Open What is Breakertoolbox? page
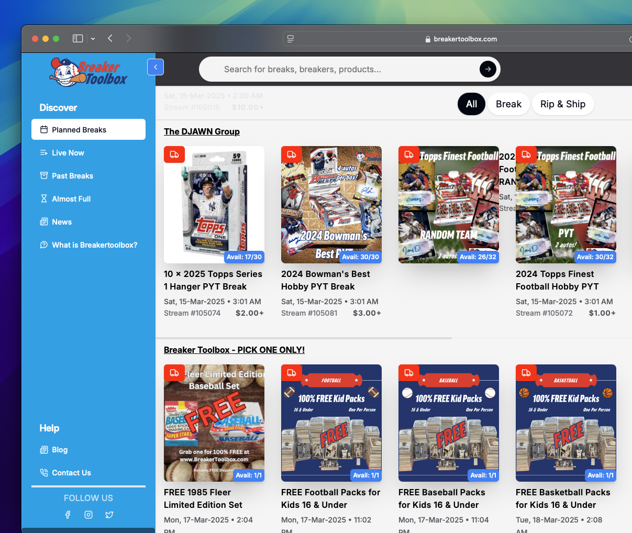This screenshot has width=632, height=533. pyautogui.click(x=88, y=245)
